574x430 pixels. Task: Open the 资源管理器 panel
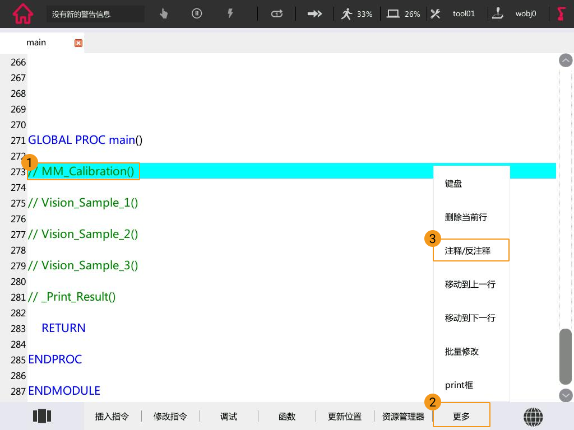click(402, 416)
